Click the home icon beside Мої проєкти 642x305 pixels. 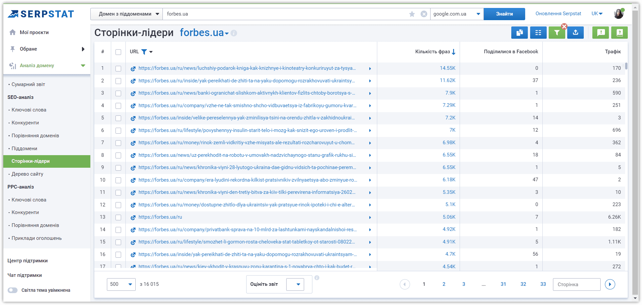click(13, 32)
